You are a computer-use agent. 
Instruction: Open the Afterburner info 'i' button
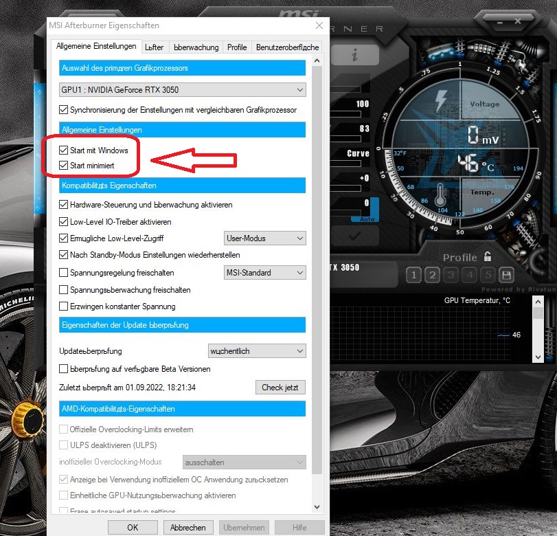(354, 56)
